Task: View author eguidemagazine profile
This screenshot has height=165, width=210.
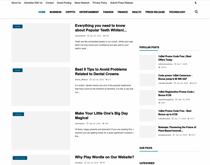Action: 166,100
